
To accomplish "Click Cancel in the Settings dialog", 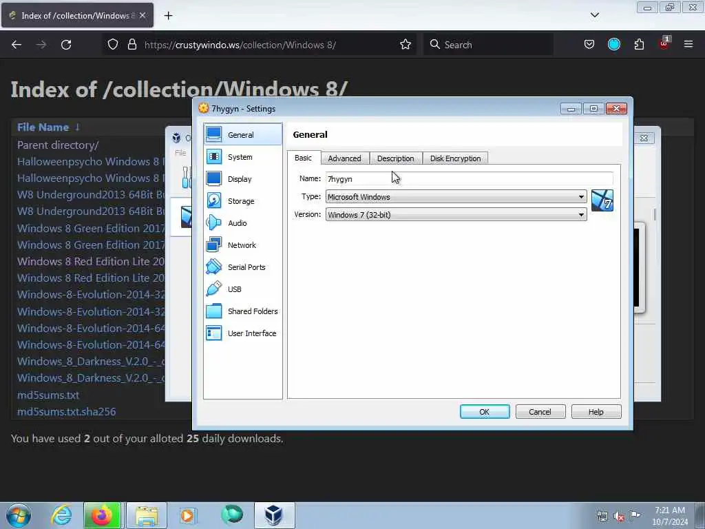I will pyautogui.click(x=540, y=412).
